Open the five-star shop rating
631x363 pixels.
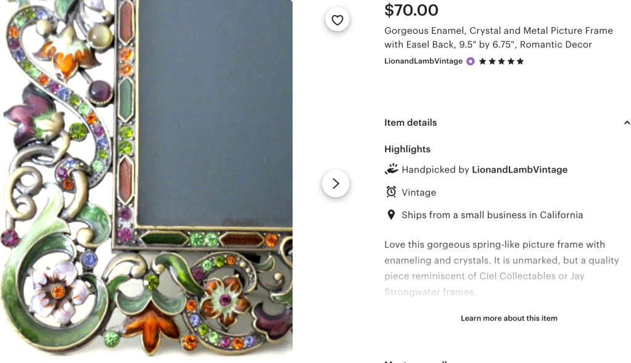tap(501, 62)
